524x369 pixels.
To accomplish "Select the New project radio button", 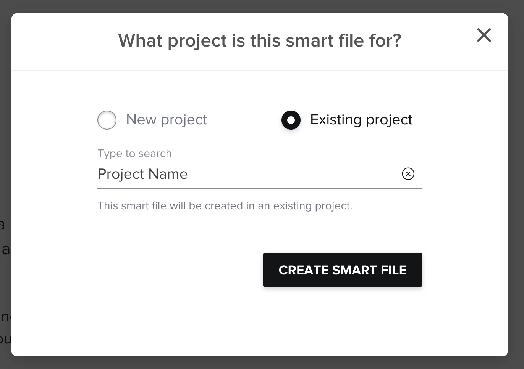I will point(107,120).
